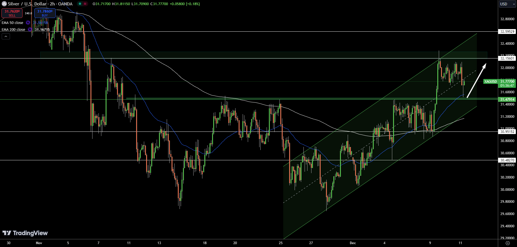Click the open price O31.71700 value
517x247 pixels.
click(x=102, y=4)
